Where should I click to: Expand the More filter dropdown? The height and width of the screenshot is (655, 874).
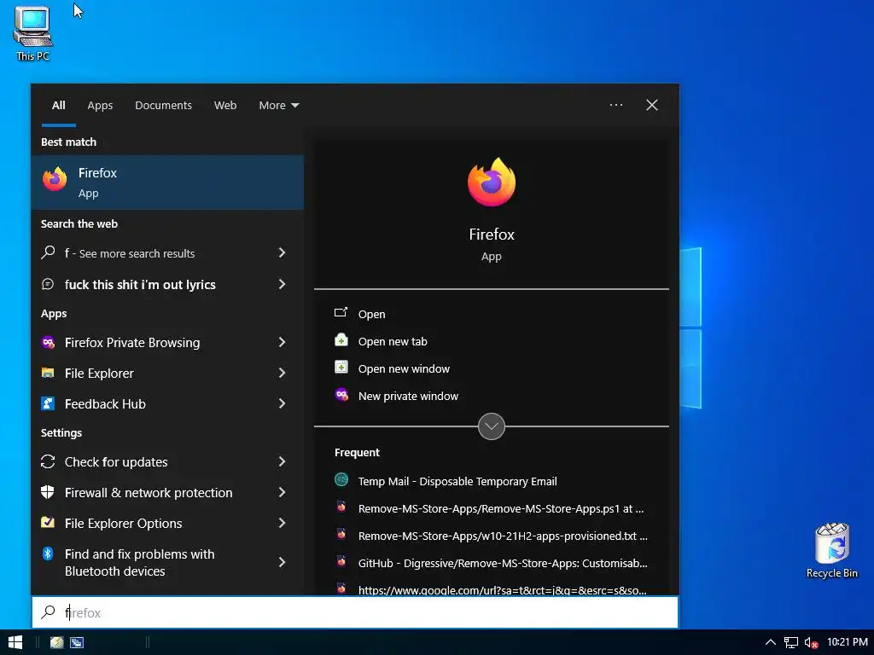[x=279, y=105]
